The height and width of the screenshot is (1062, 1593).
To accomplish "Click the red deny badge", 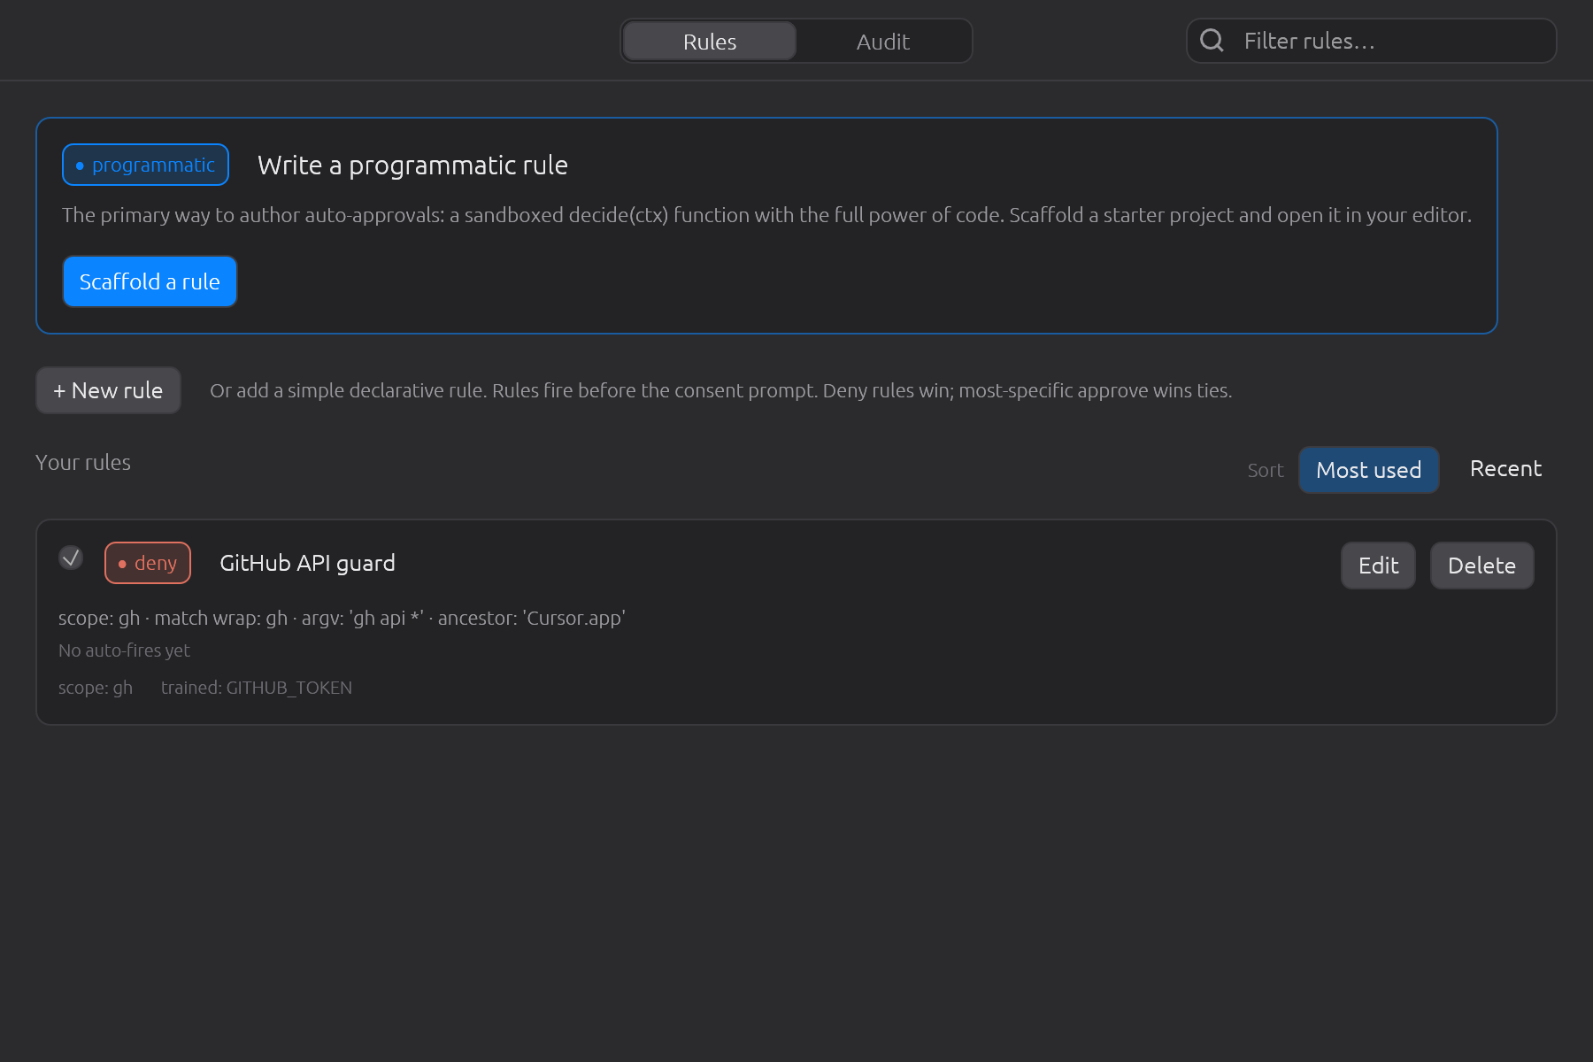I will click(x=148, y=563).
